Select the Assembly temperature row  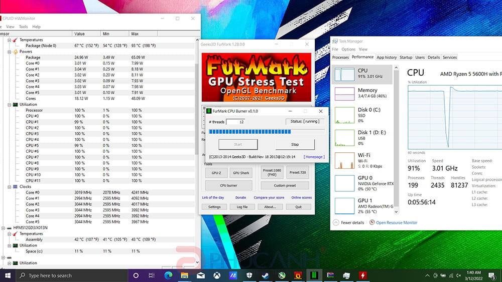point(98,239)
